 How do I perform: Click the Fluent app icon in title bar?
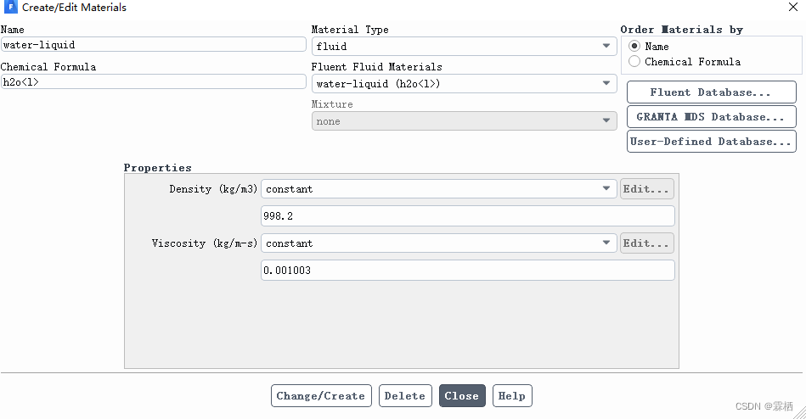point(11,8)
